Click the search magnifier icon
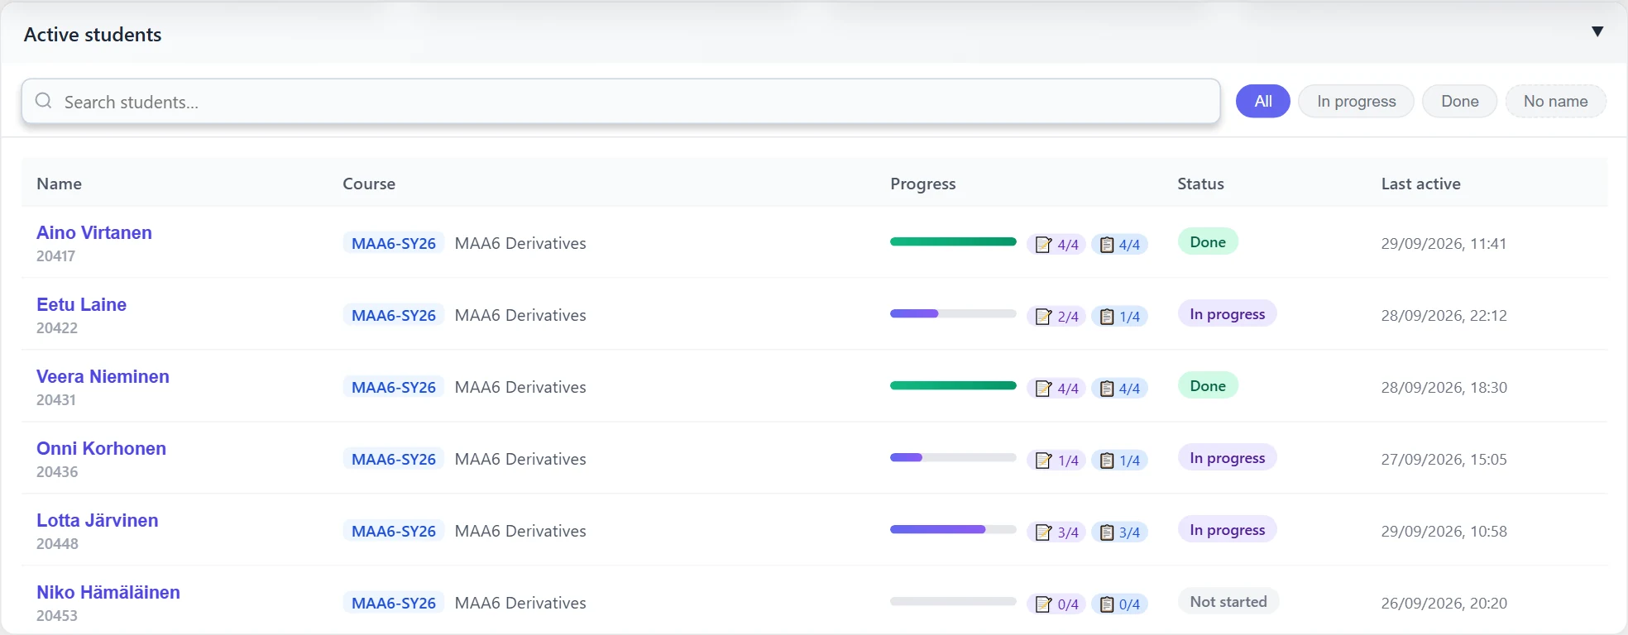 (x=44, y=101)
